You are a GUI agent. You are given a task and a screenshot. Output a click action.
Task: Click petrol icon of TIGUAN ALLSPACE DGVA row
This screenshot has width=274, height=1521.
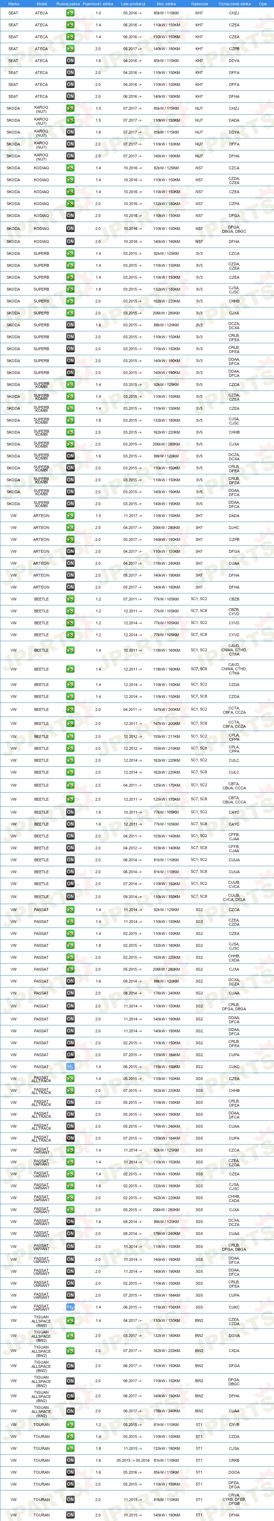(70, 1336)
